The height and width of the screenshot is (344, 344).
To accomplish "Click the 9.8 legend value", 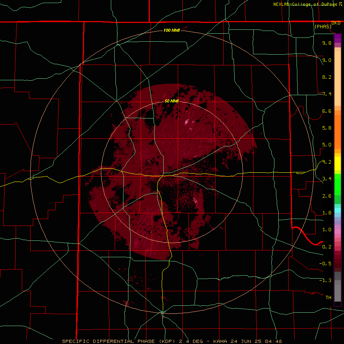I will coord(327,43).
